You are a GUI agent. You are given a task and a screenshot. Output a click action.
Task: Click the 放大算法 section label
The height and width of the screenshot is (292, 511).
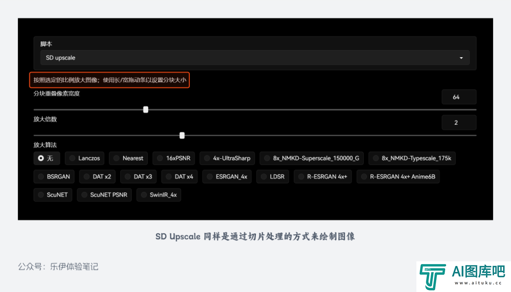click(x=45, y=145)
